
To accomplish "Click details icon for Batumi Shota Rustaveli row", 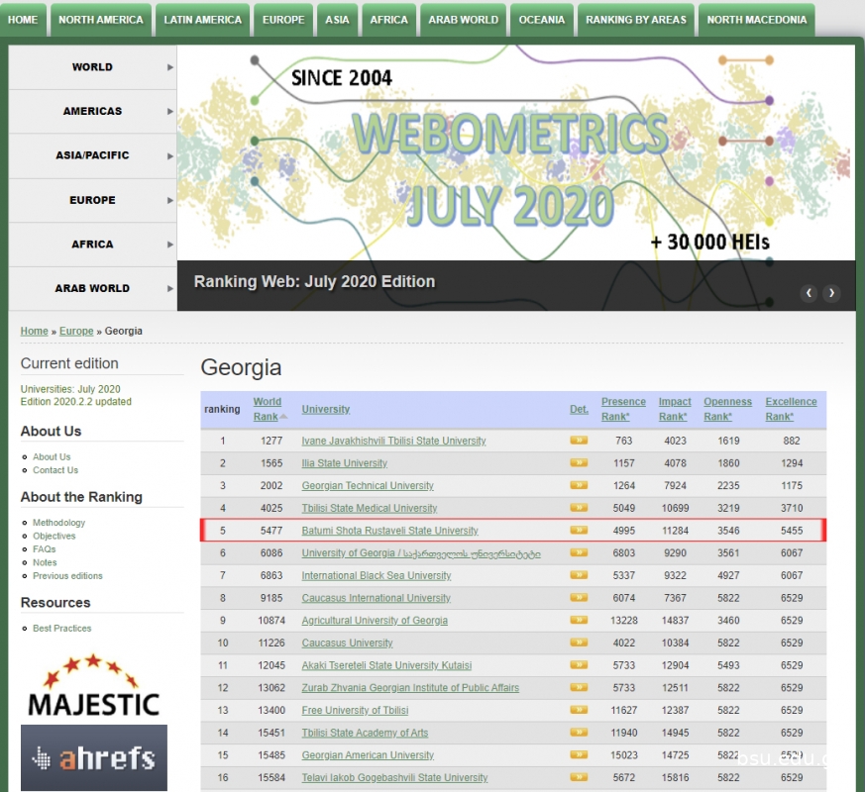I will (579, 531).
